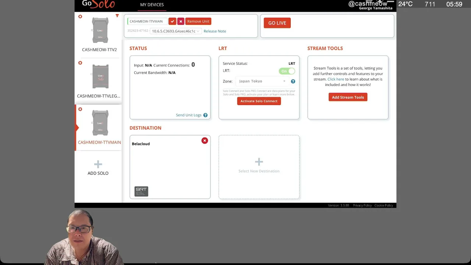The image size is (471, 265).
Task: Click the plus icon to add a Solo
Action: coord(98,164)
